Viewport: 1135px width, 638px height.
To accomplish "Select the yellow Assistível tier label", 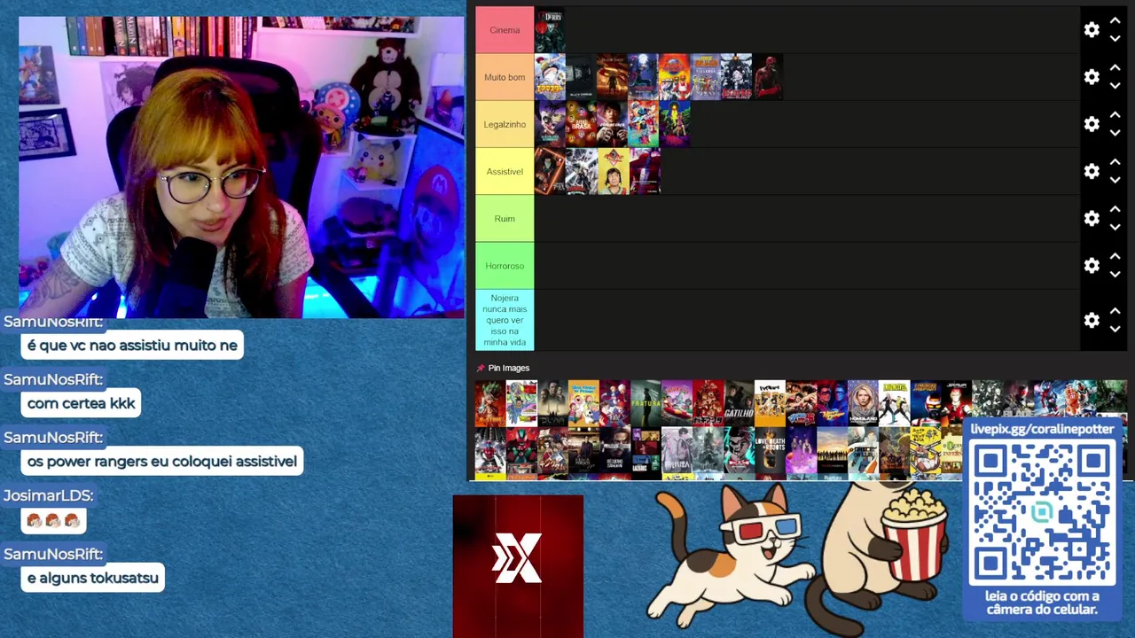I will [x=505, y=171].
